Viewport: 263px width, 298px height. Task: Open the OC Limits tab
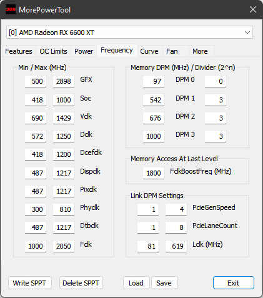tap(53, 51)
